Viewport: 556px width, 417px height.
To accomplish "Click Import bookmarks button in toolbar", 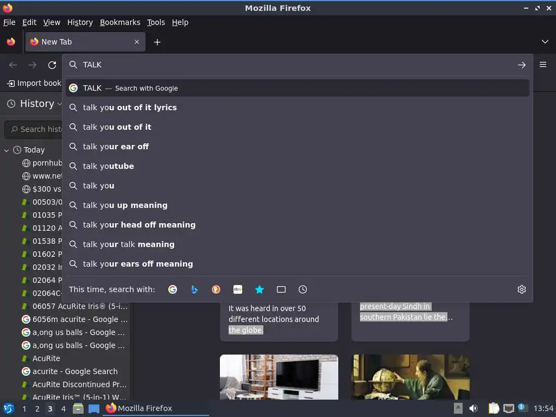I will (x=34, y=83).
